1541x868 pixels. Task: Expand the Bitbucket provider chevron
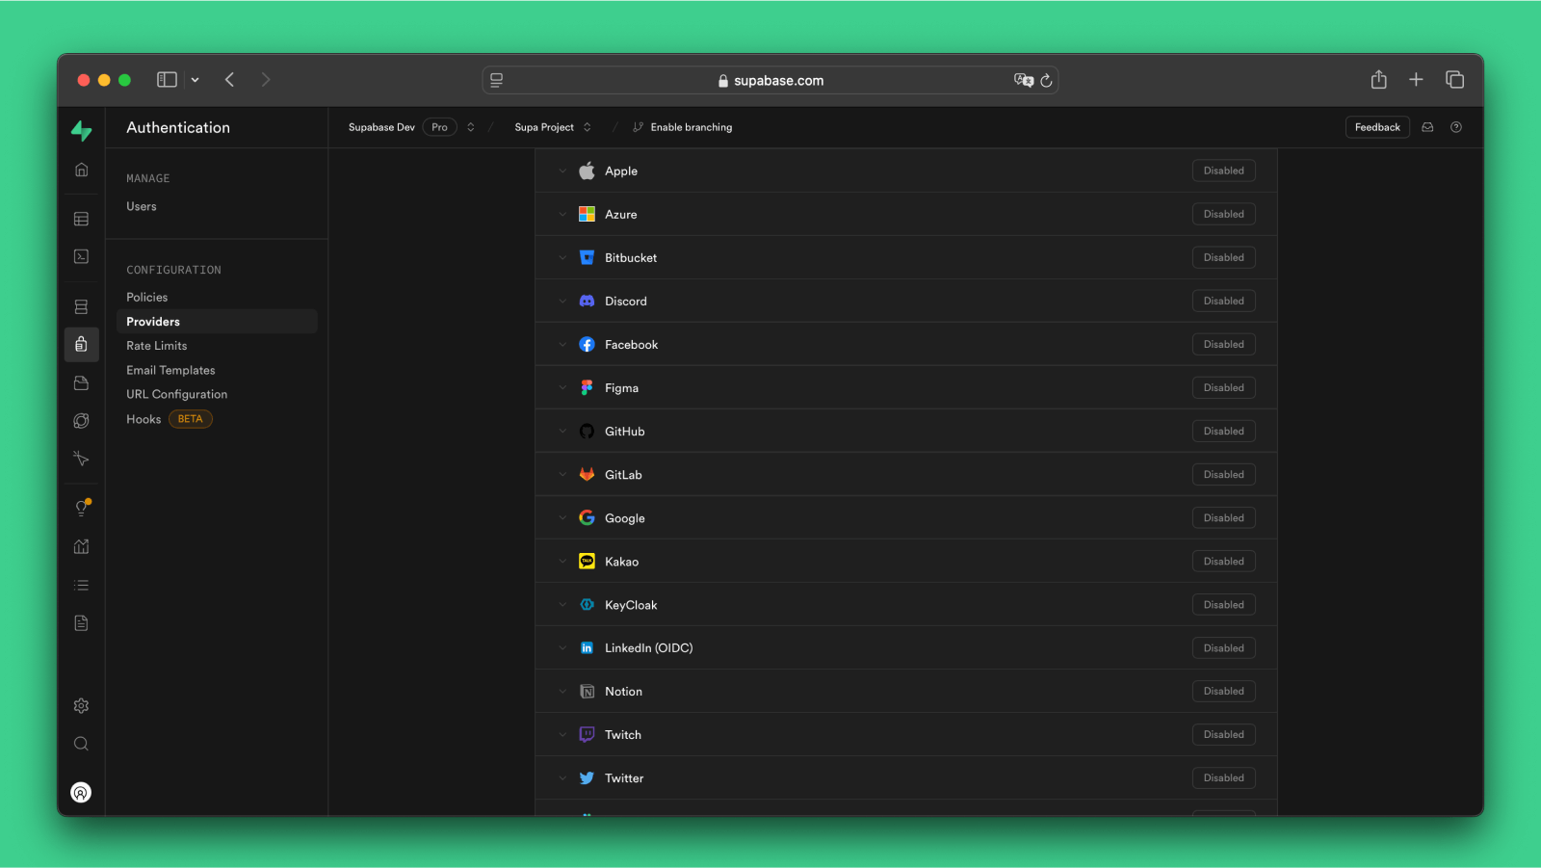pos(562,257)
